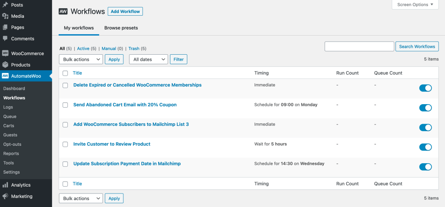Click the Filter button

179,59
